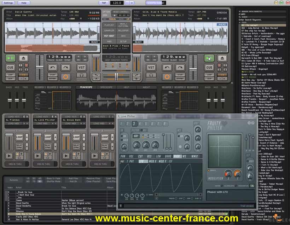Viewport: 290px width, 225px height.
Task: Toggle BEAT SYNC on VST slot 2
Action: click(x=48, y=146)
